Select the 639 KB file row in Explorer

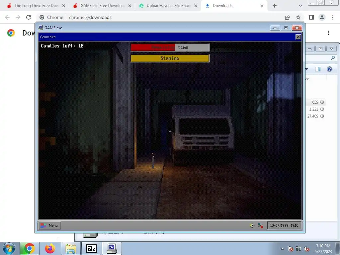click(316, 102)
